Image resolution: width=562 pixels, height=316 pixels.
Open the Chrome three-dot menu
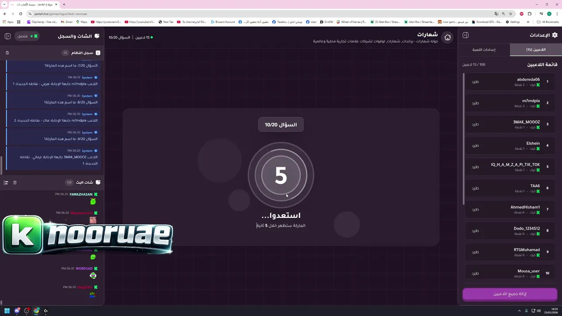coord(557,14)
